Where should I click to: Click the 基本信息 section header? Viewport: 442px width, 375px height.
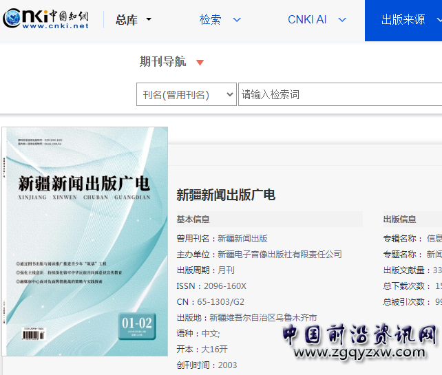pyautogui.click(x=193, y=219)
